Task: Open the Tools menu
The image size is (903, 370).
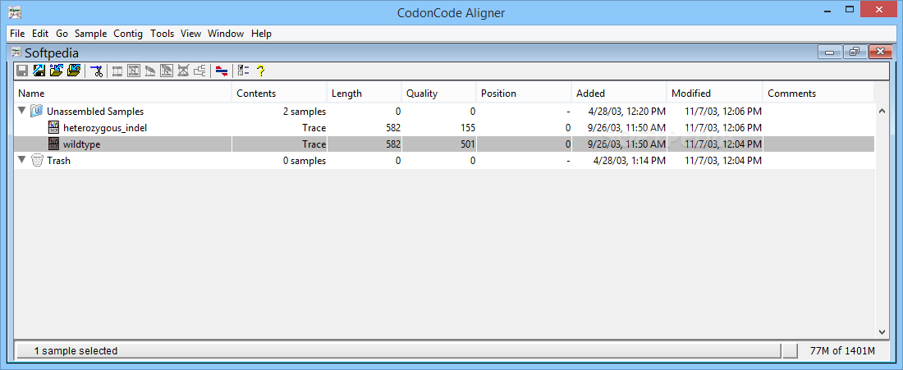Action: pos(162,34)
